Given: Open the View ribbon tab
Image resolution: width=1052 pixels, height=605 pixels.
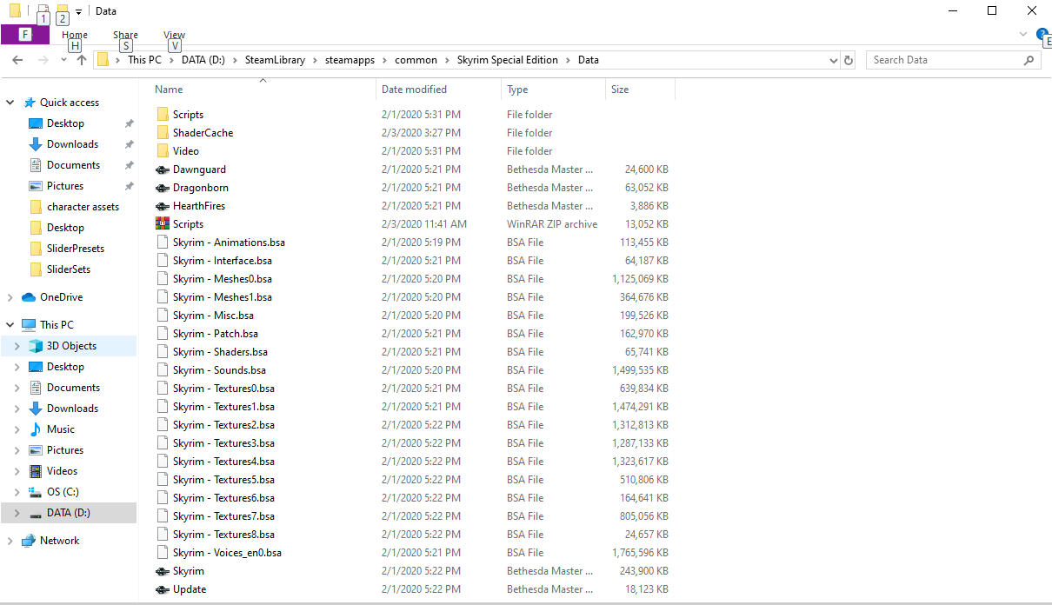Looking at the screenshot, I should 174,35.
